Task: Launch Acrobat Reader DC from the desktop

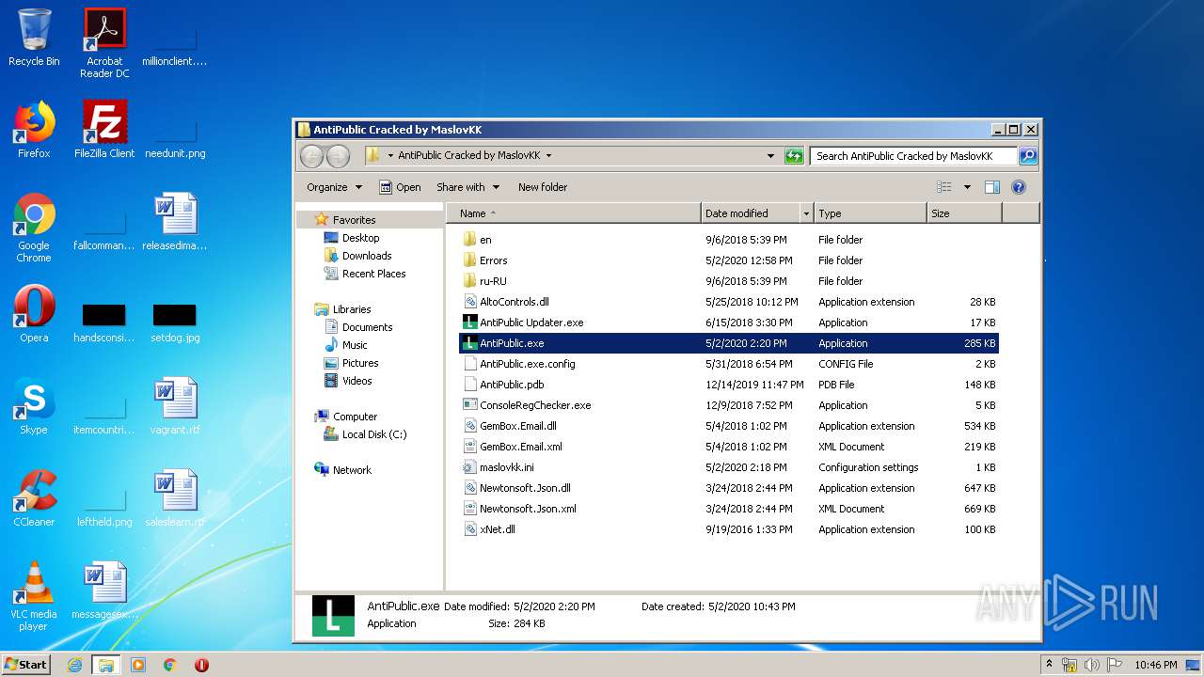Action: click(x=104, y=43)
